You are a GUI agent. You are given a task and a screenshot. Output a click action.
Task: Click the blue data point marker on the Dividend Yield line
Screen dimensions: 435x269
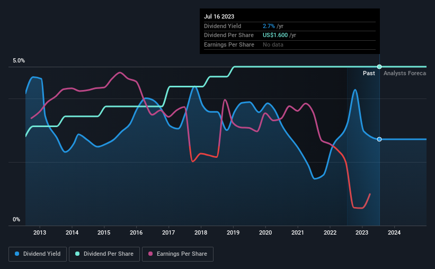(379, 139)
